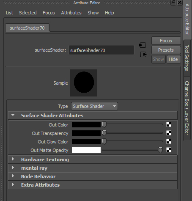
Task: Collapse the Surface Shader Attributes section
Action: (x=13, y=115)
